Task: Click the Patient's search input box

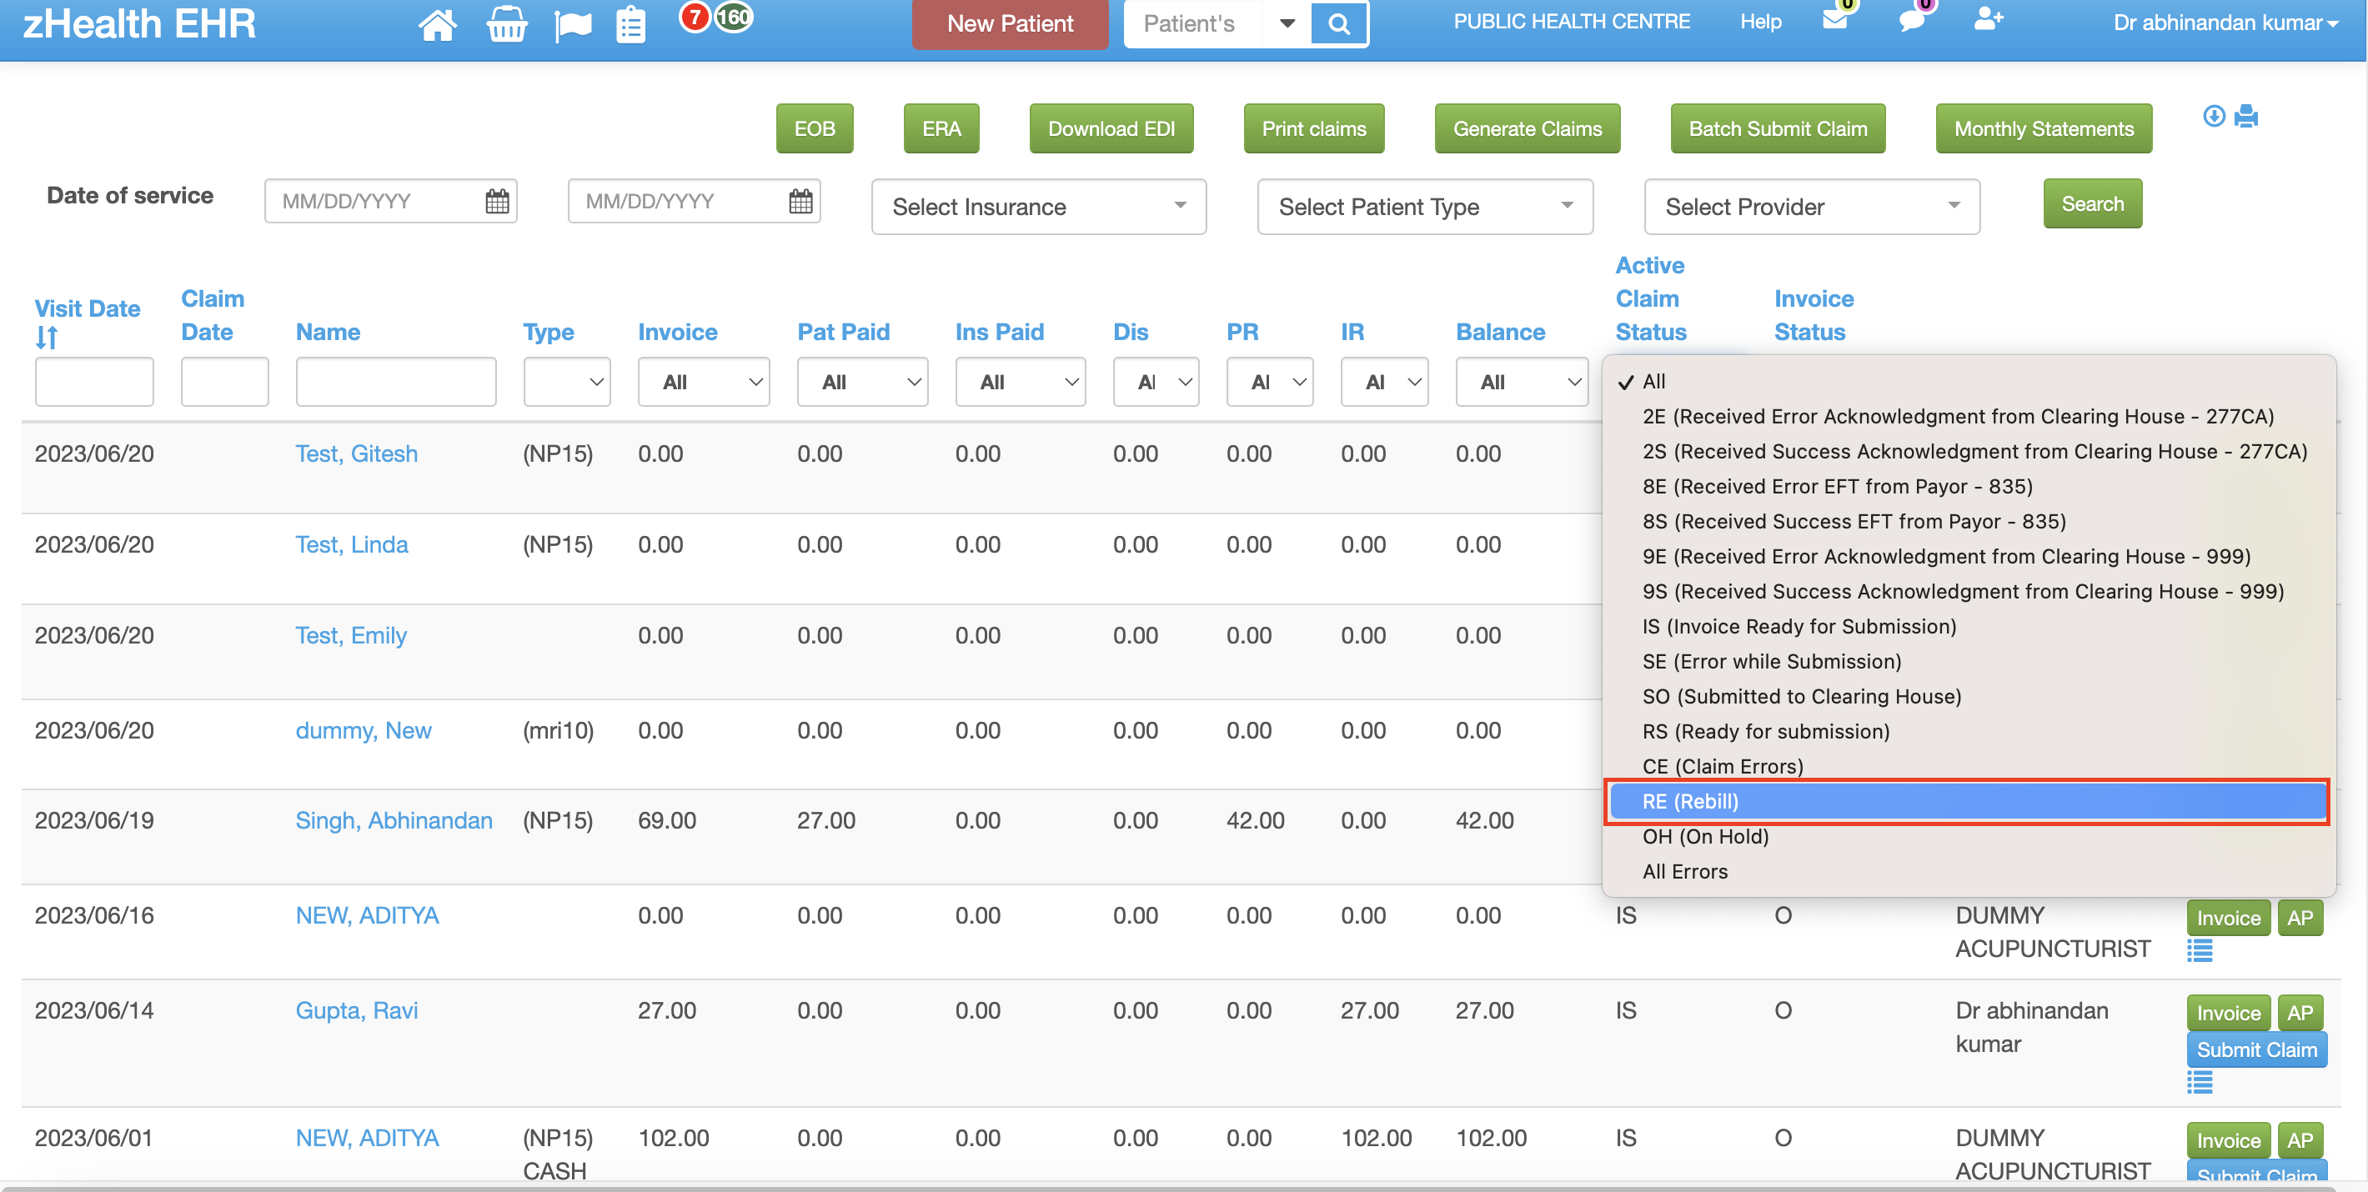Action: (x=1195, y=23)
